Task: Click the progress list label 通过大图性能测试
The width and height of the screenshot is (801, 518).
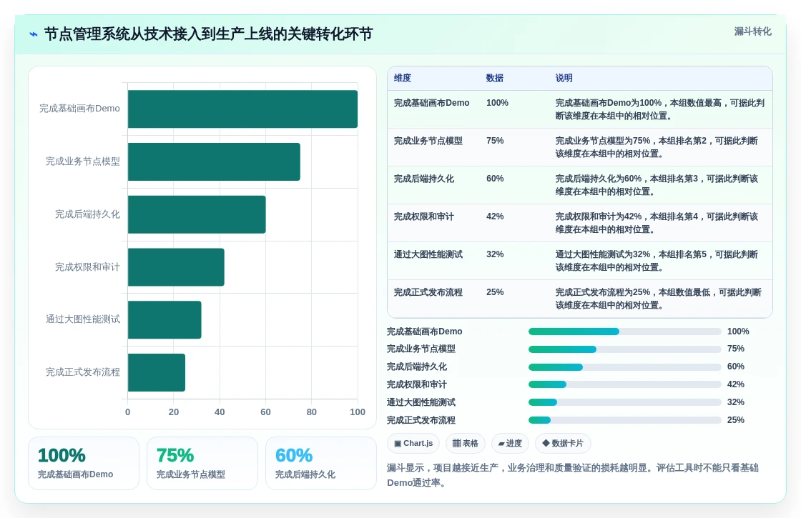Action: tap(421, 403)
